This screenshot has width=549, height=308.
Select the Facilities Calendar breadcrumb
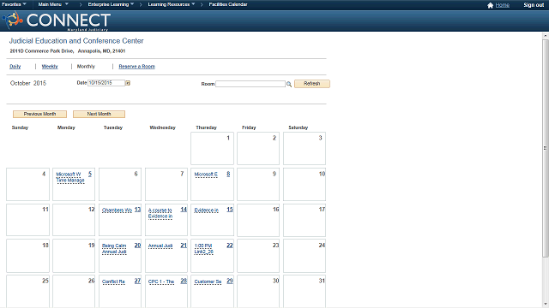coord(228,4)
